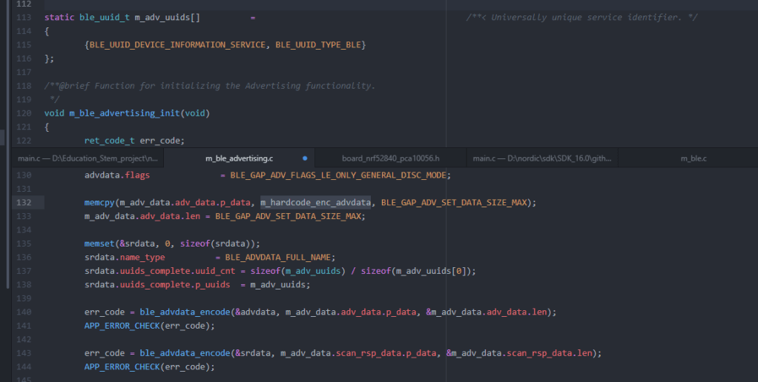Viewport: 758px width, 382px height.
Task: Click line number 120 in the gutter
Action: tap(24, 113)
